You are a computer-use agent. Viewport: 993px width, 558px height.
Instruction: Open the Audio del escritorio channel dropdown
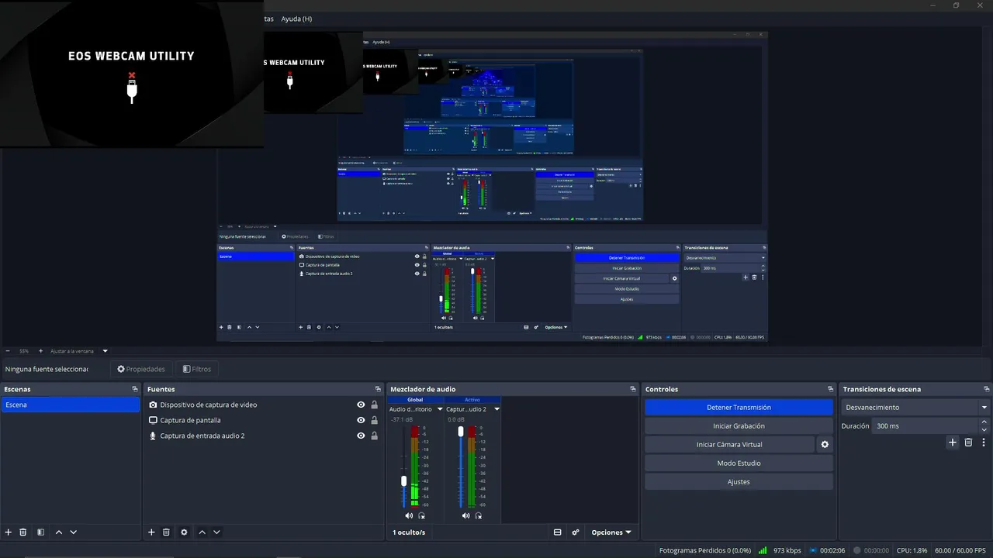440,409
